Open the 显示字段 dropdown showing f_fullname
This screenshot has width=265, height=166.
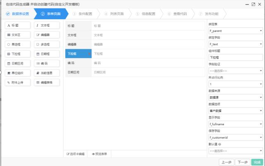click(x=236, y=124)
